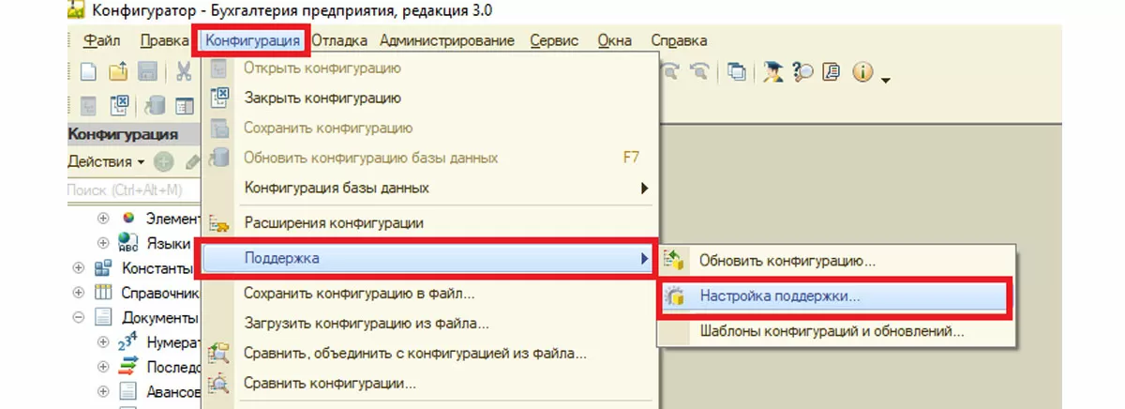Click the Поиск (Ctrl+Alt+M) search field
The width and height of the screenshot is (1125, 409).
pyautogui.click(x=134, y=189)
